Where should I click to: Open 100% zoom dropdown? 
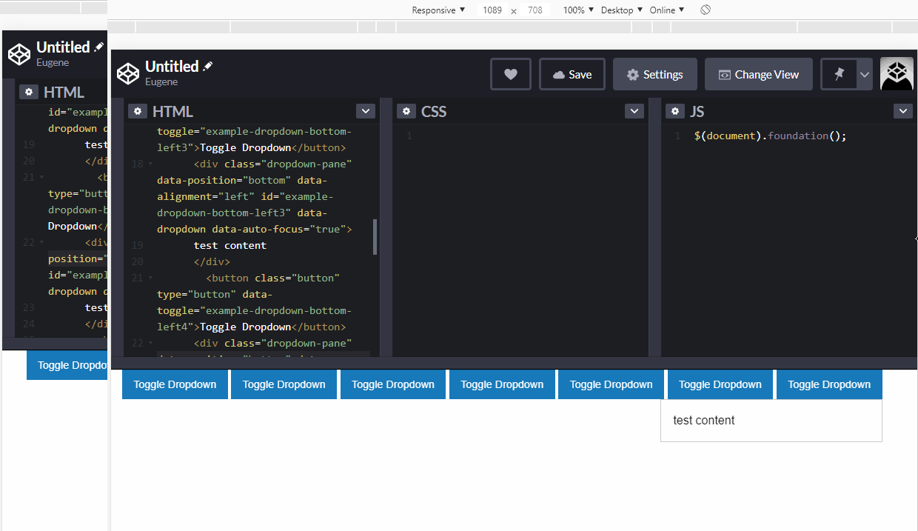578,10
